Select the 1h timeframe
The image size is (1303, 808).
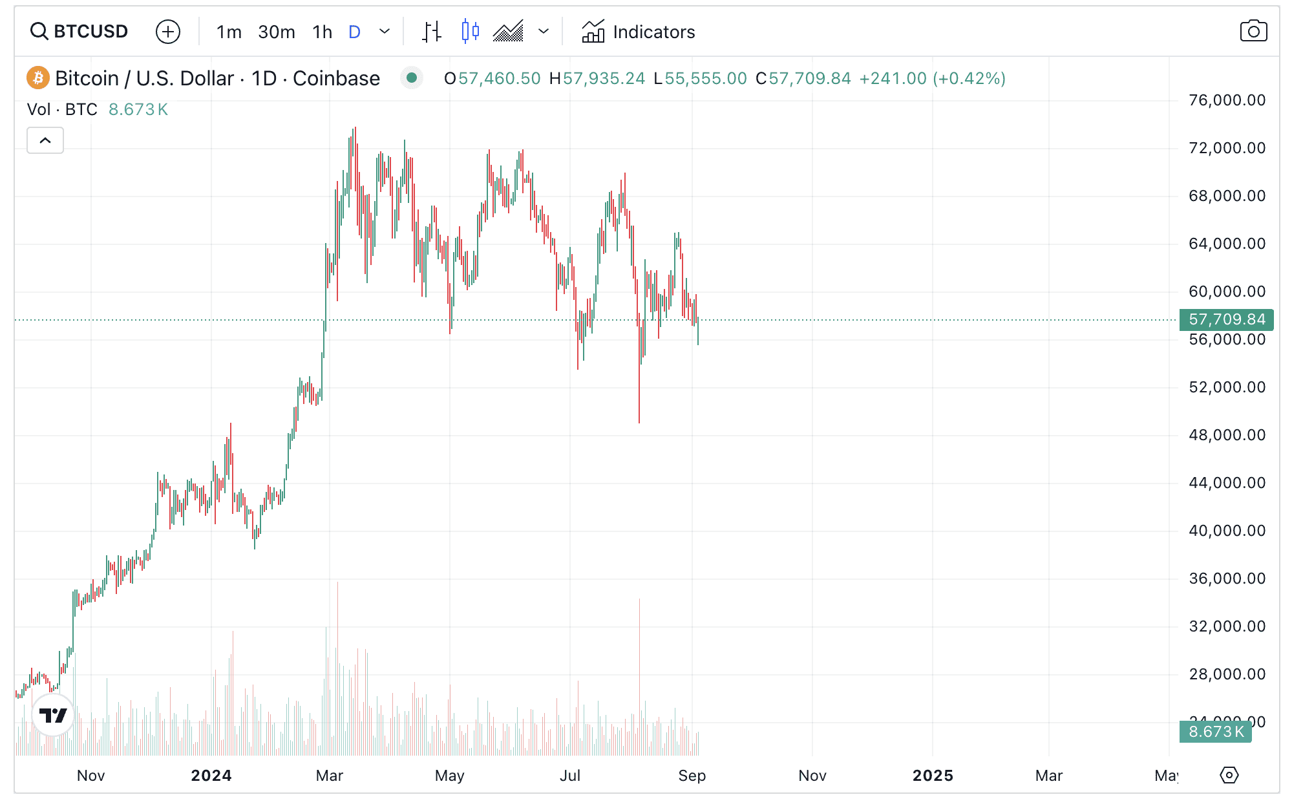tap(322, 32)
